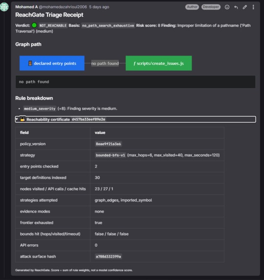Click the door icon in declared entry points
Image resolution: width=264 pixels, height=280 pixels.
(30, 64)
